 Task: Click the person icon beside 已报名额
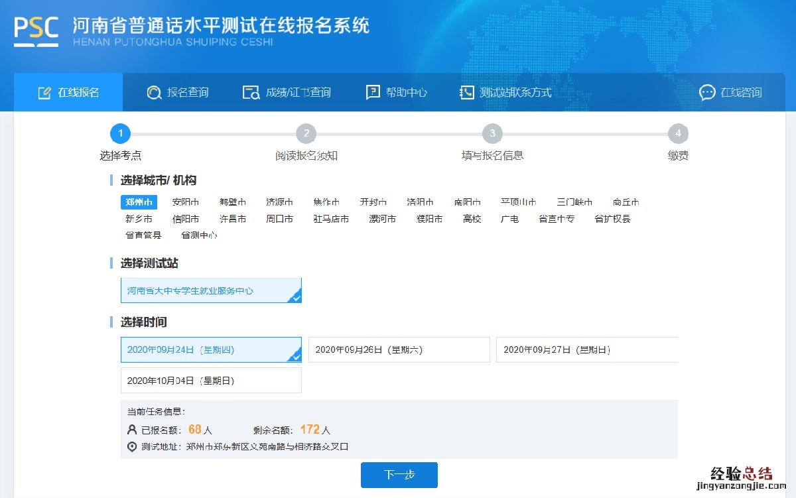(131, 430)
